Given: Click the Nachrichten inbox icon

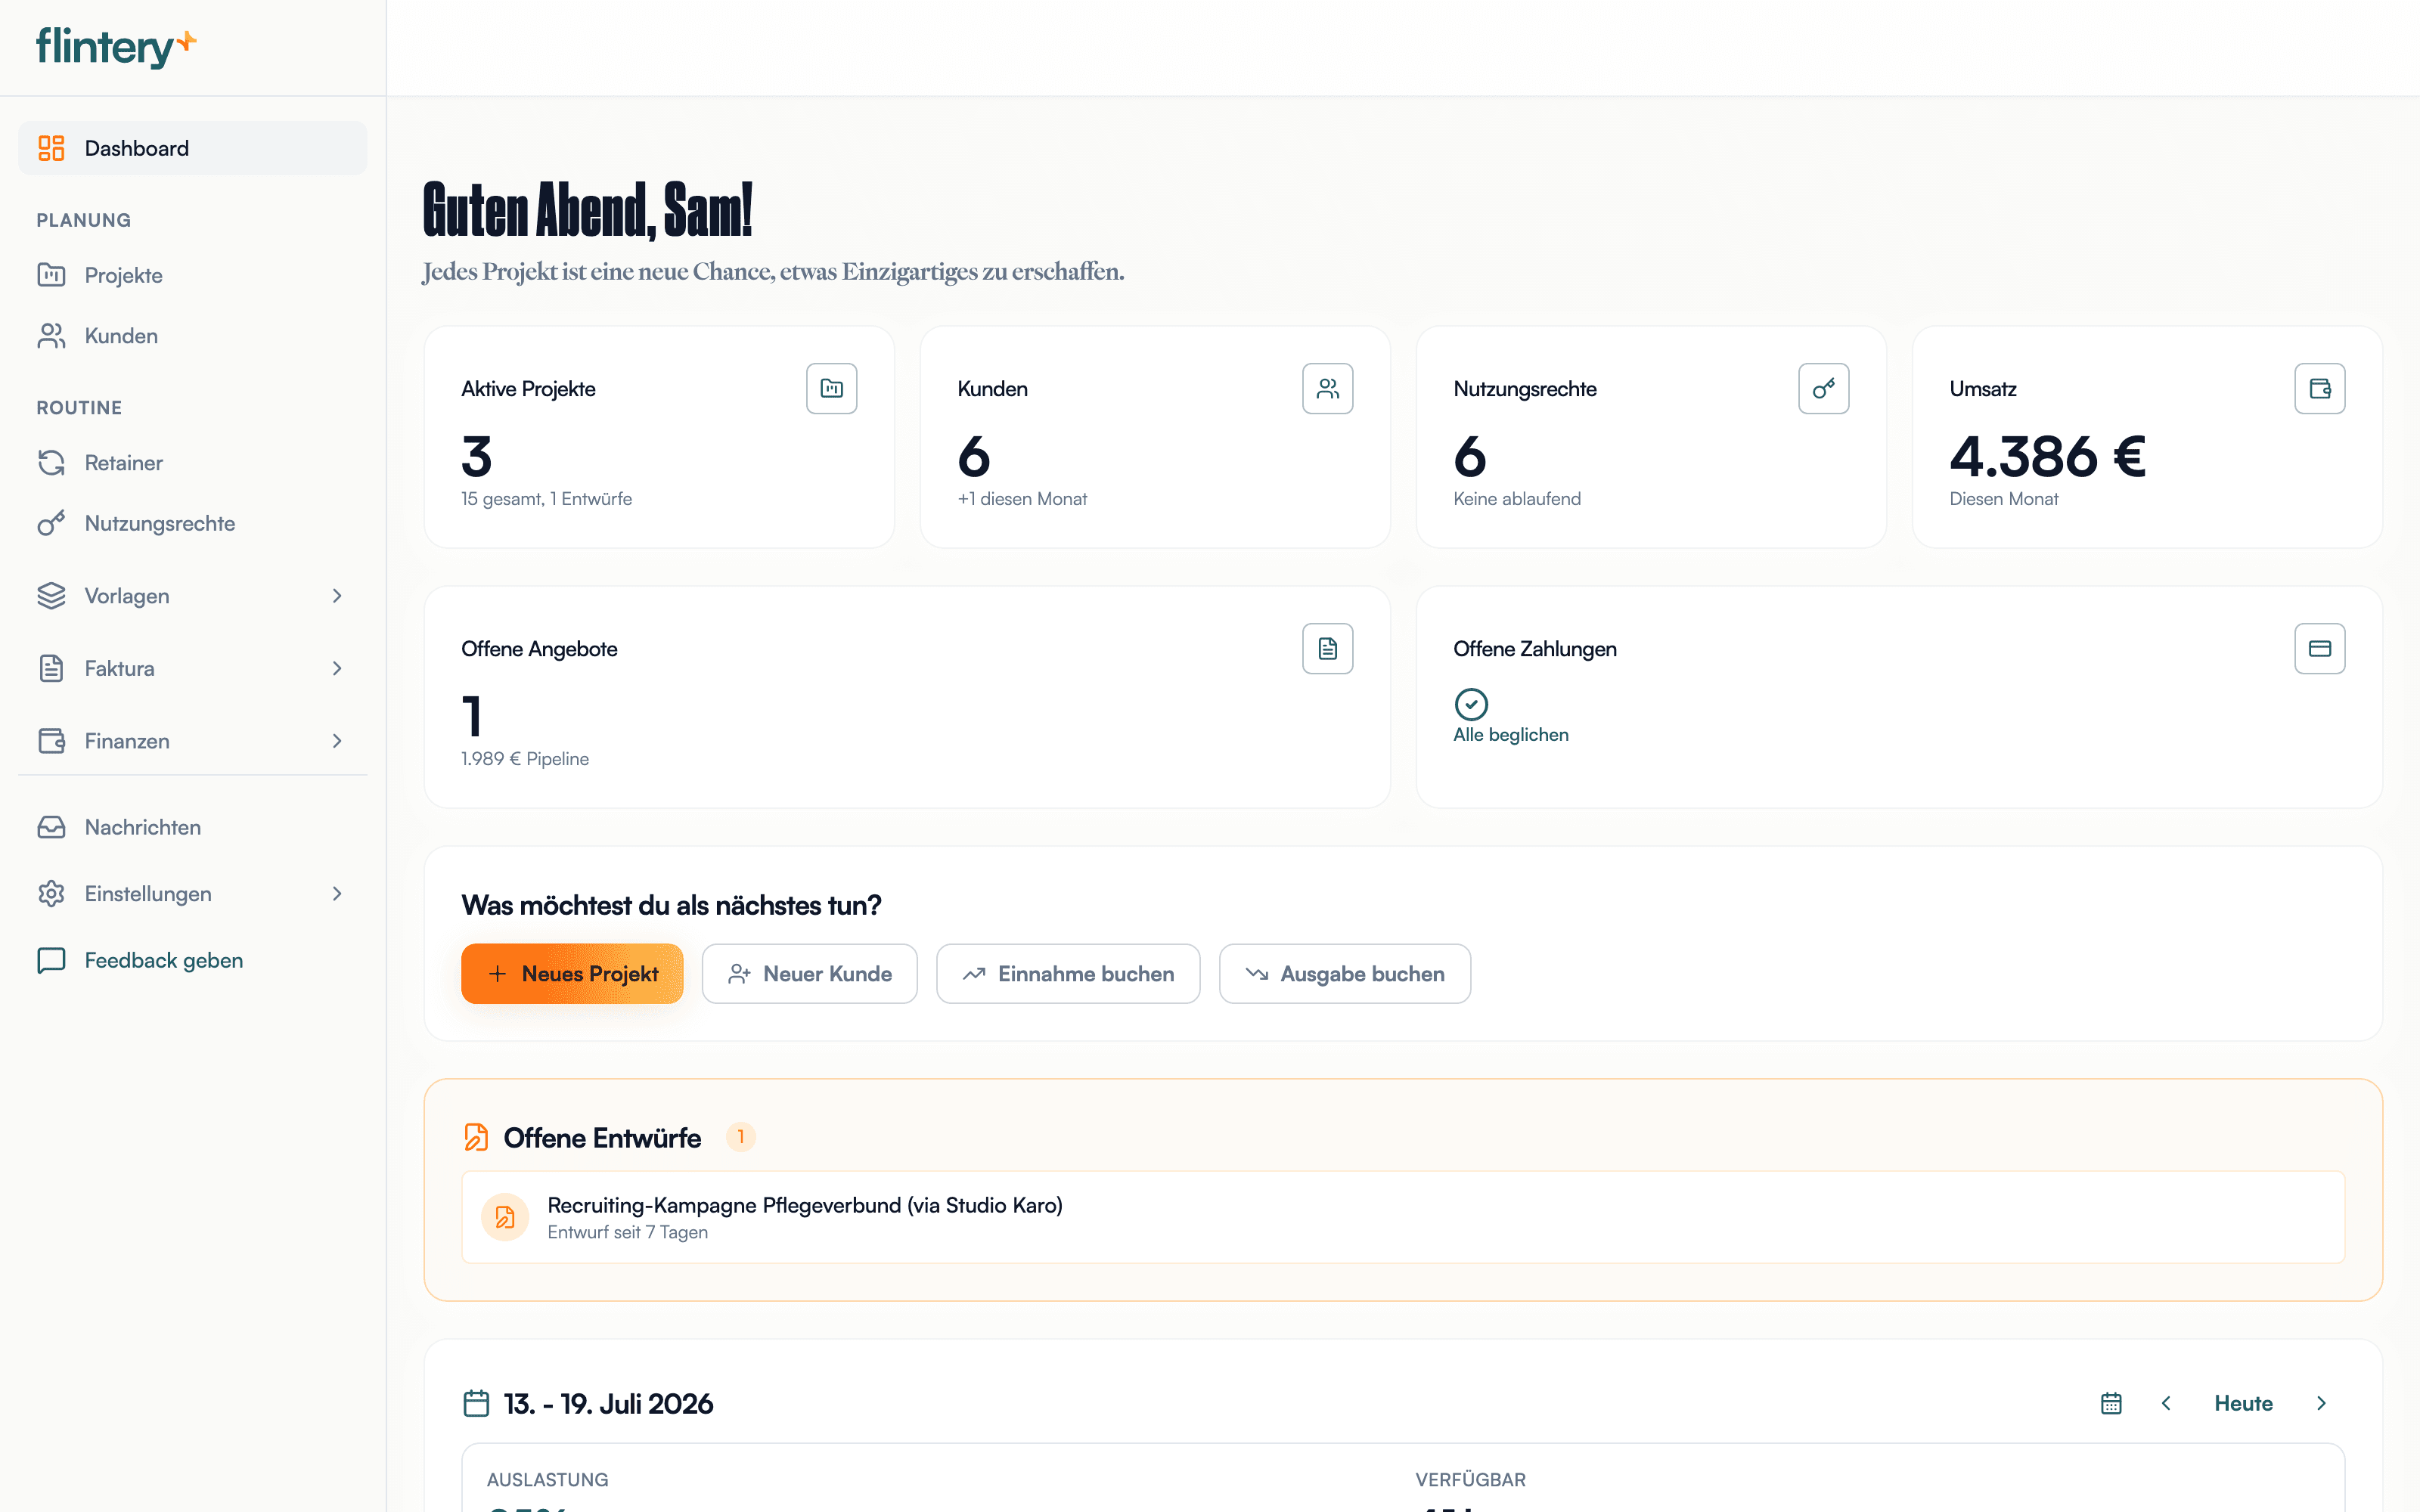Looking at the screenshot, I should point(51,827).
